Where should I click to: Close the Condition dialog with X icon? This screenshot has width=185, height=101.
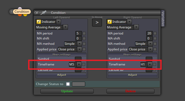tap(37, 13)
